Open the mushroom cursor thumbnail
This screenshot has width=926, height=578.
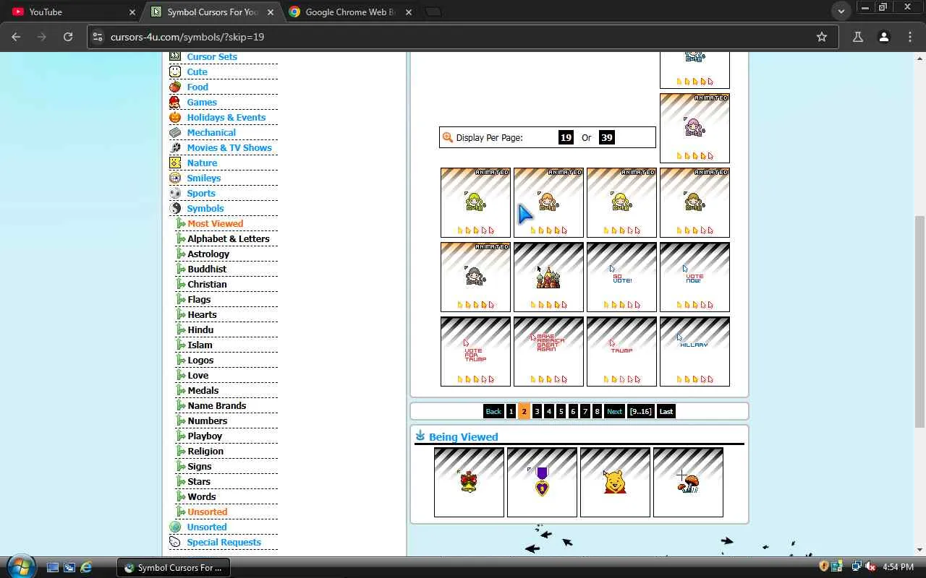[x=688, y=482]
